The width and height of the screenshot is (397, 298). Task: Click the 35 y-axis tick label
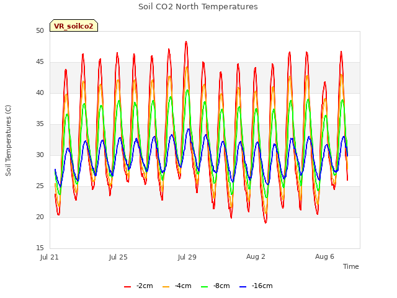click(x=40, y=124)
